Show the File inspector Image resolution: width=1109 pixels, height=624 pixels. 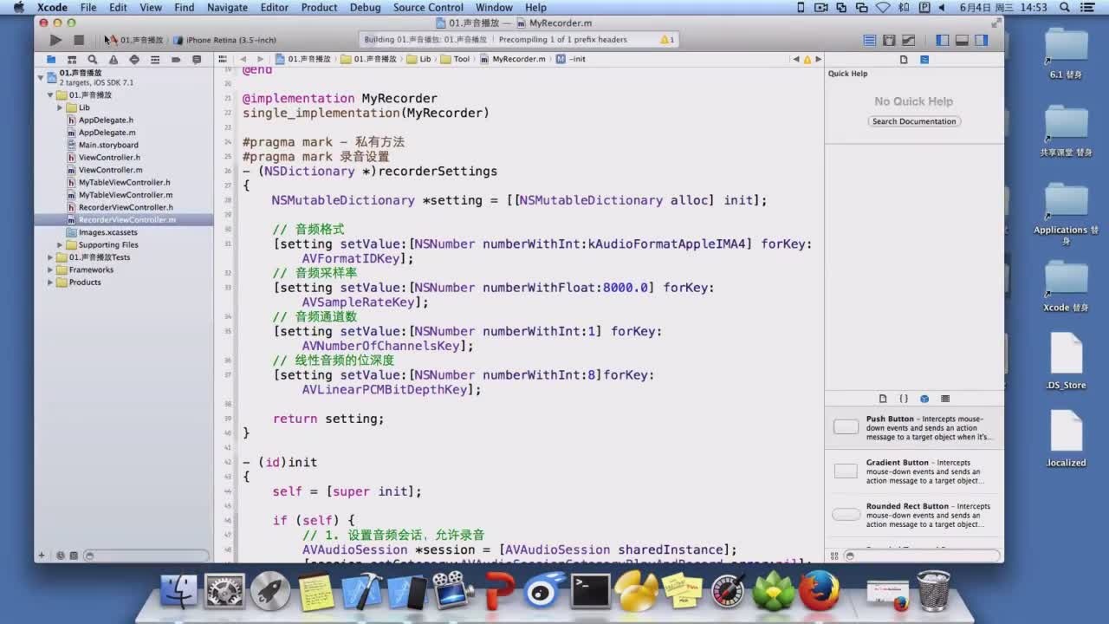point(904,60)
